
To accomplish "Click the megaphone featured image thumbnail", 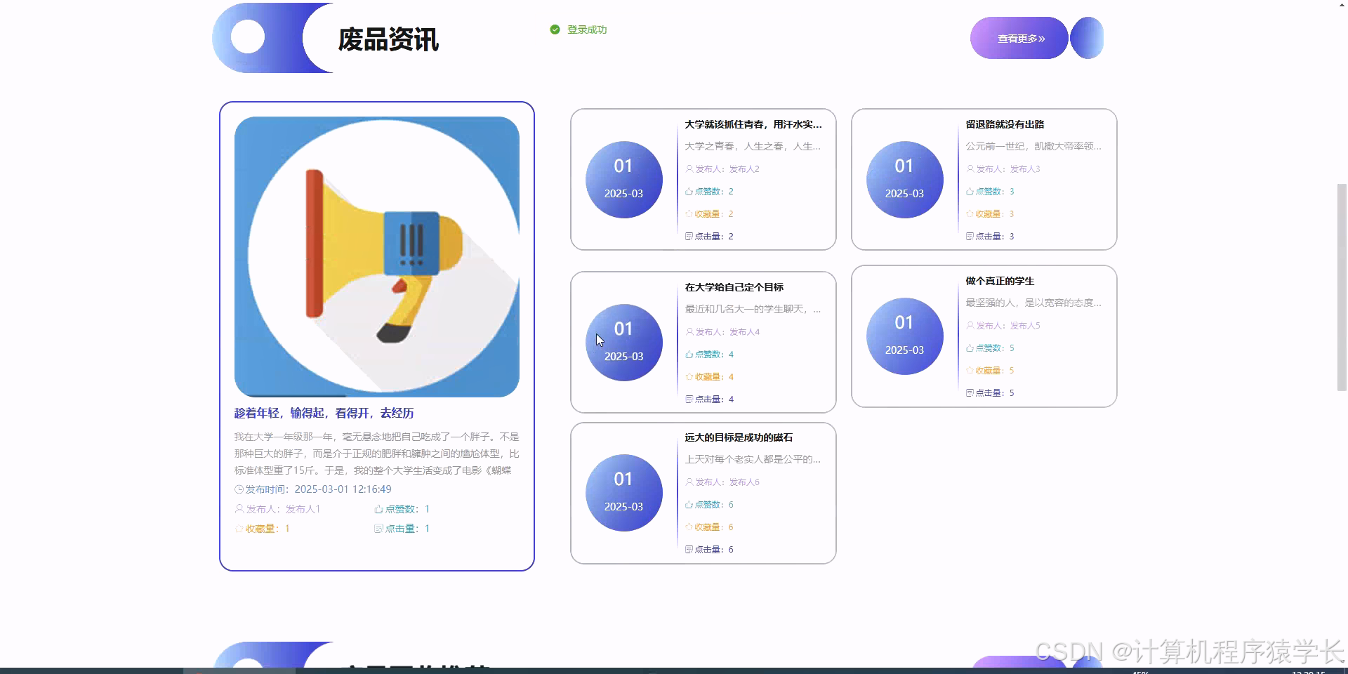I will [376, 256].
